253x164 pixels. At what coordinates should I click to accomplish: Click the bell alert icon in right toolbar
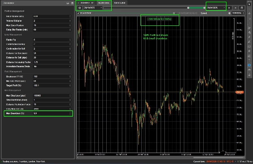pos(249,75)
